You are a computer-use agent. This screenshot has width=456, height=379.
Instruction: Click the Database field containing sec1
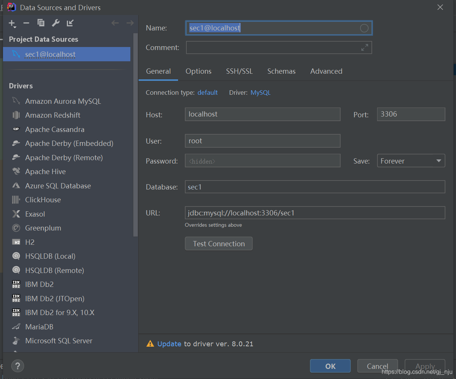[x=315, y=187]
